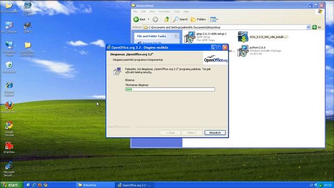Collapse the File and Folder Tasks panel
Image resolution: width=334 pixels, height=188 pixels.
[x=176, y=36]
